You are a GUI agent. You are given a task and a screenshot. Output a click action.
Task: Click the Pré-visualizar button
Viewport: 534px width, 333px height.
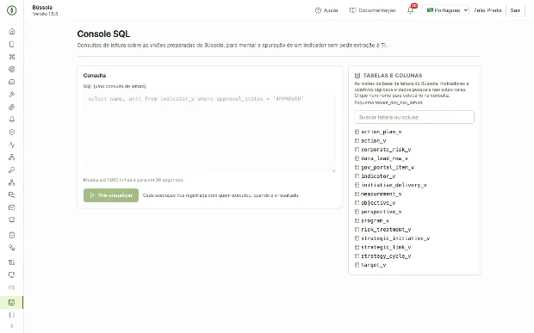click(x=111, y=195)
